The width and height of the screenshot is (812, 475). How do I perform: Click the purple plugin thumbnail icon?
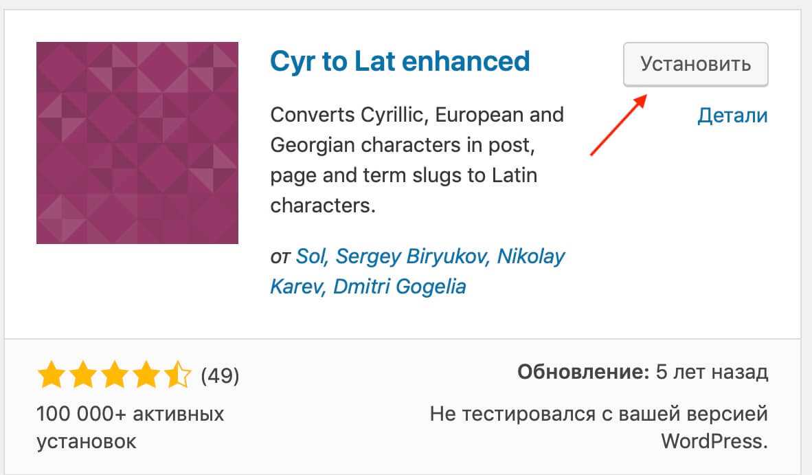[137, 143]
